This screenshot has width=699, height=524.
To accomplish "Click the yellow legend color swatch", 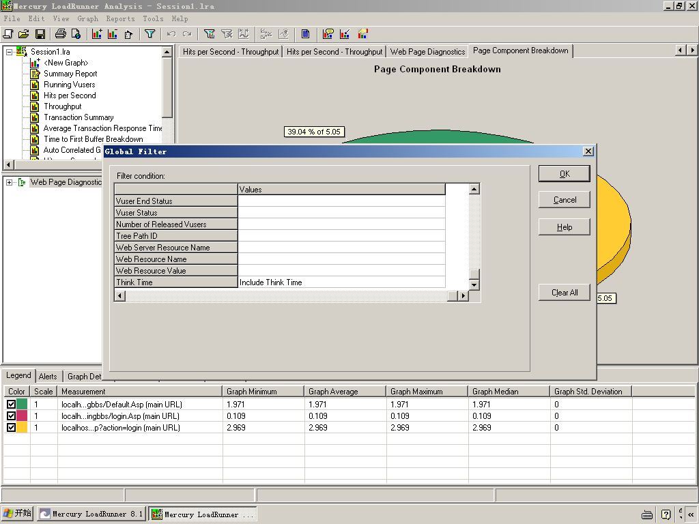I will point(22,428).
